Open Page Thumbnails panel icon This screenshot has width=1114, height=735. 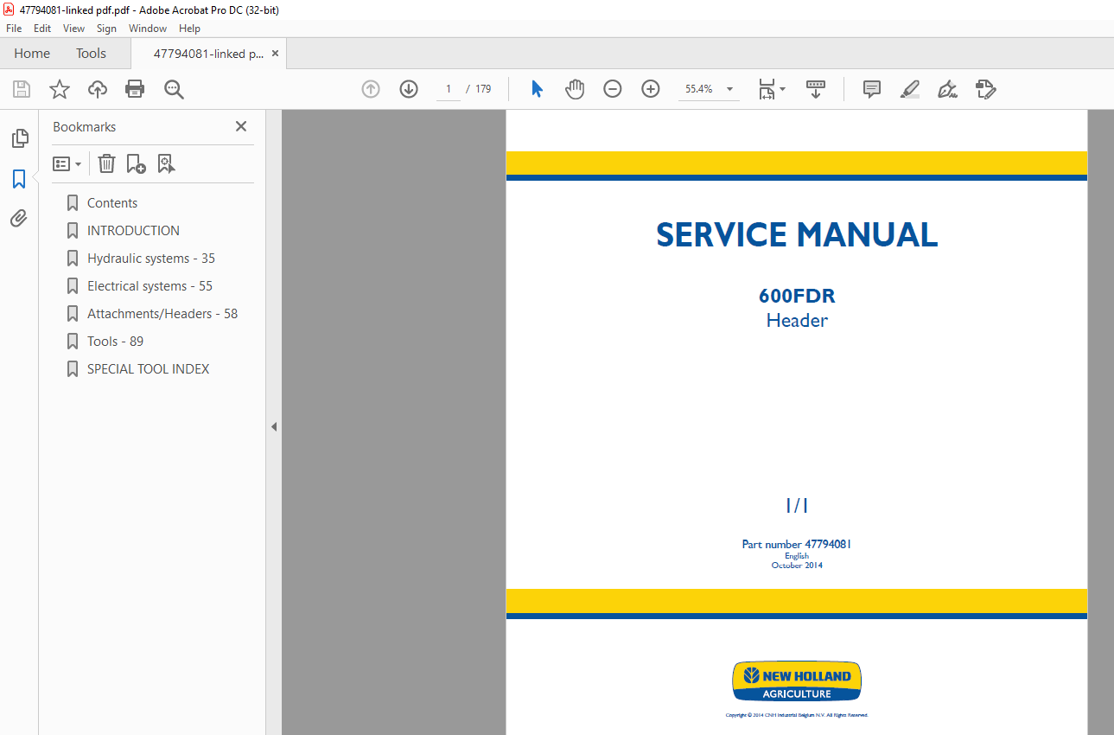coord(19,138)
